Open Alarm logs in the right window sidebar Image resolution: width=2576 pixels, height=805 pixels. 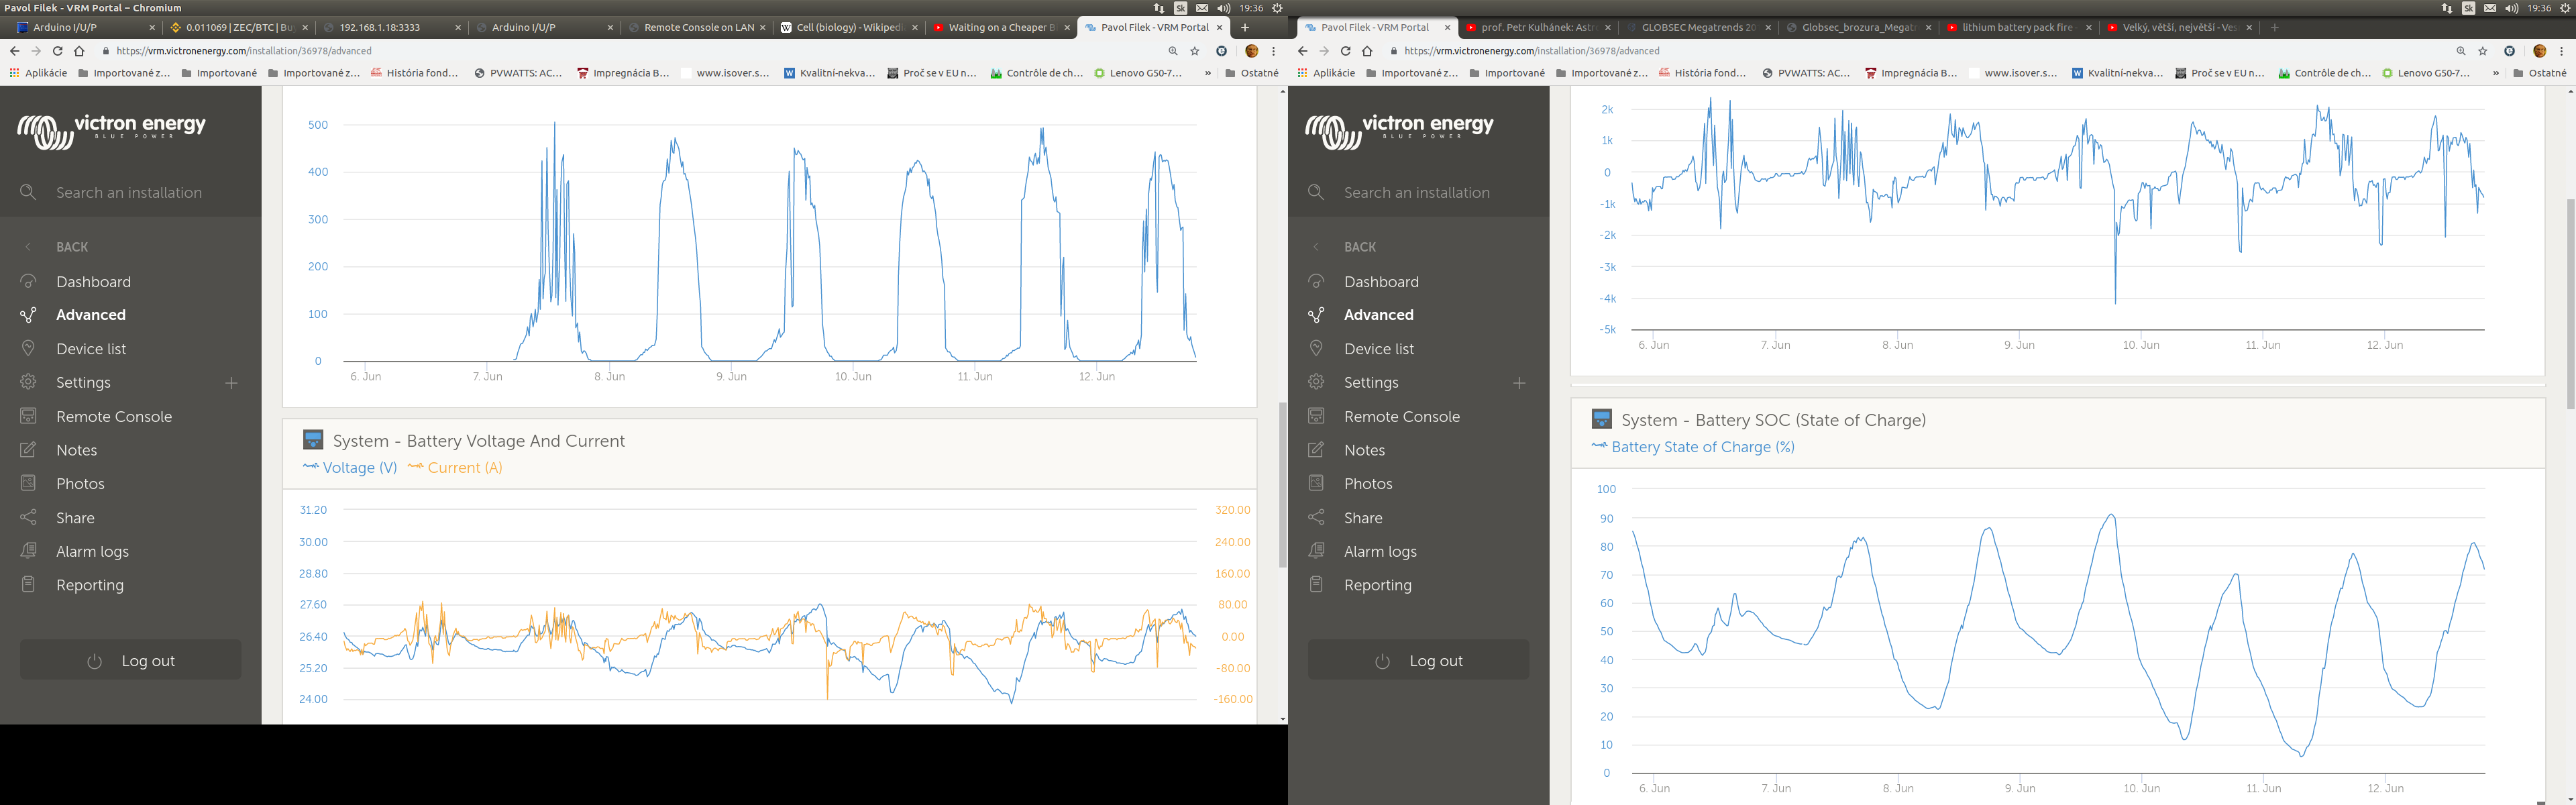(1380, 552)
